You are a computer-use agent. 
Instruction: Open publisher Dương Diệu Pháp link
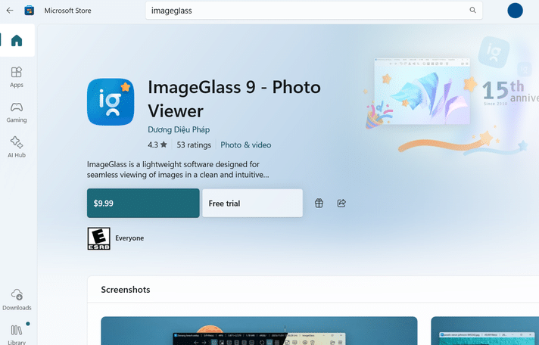[x=179, y=129]
